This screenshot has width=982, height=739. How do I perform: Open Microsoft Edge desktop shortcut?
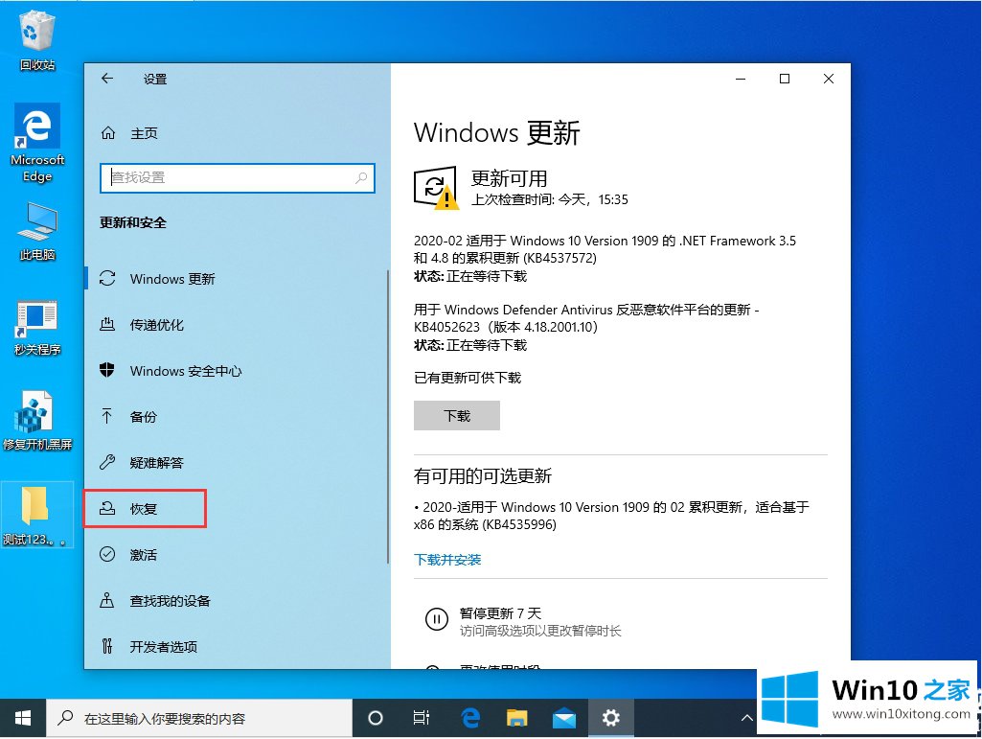[x=37, y=143]
